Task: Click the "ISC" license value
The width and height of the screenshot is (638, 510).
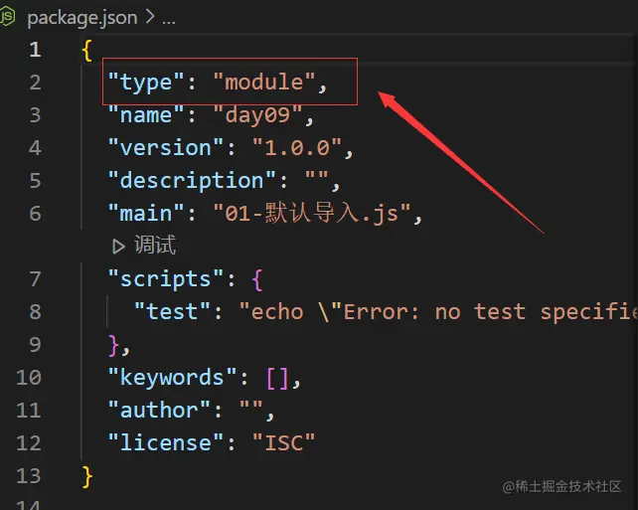Action: click(283, 442)
